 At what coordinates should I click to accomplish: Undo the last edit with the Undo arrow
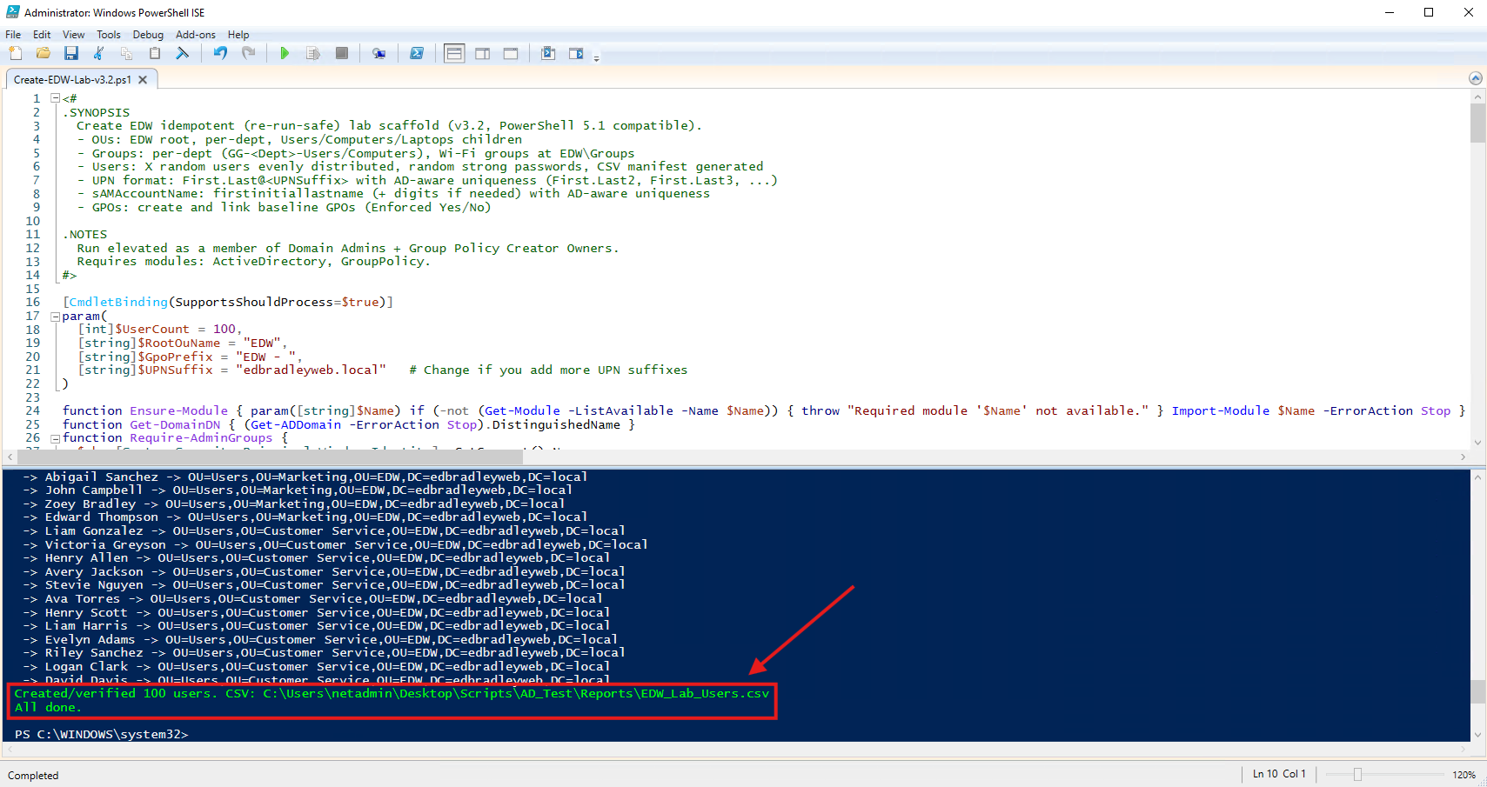219,53
